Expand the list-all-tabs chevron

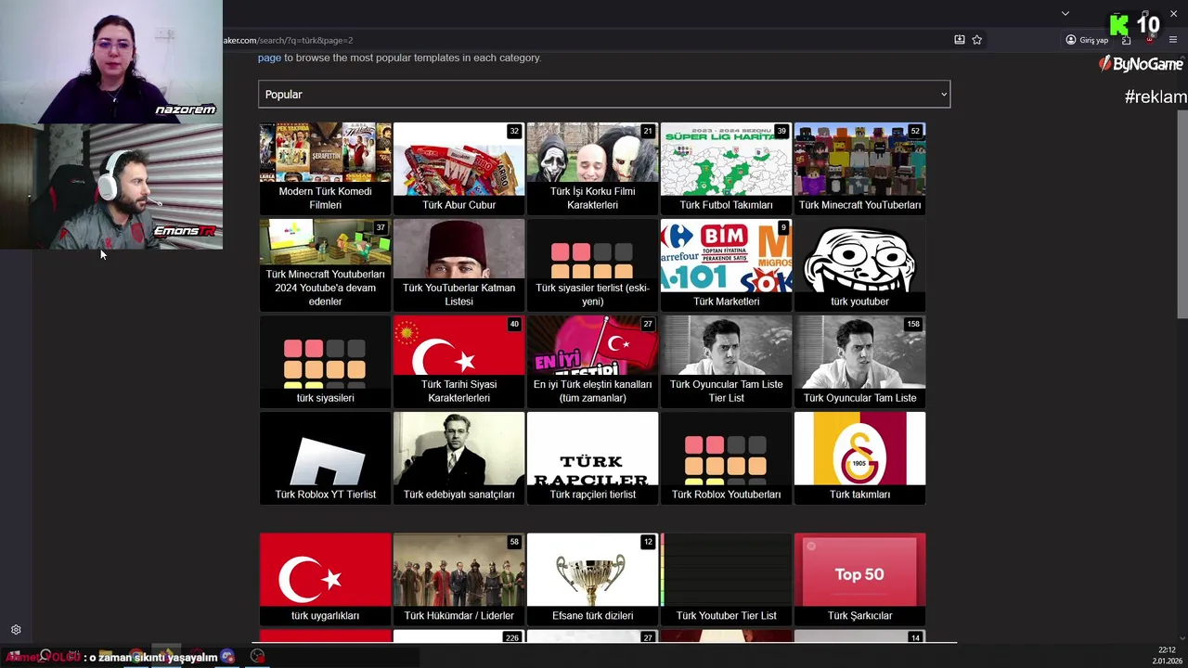[x=1065, y=13]
